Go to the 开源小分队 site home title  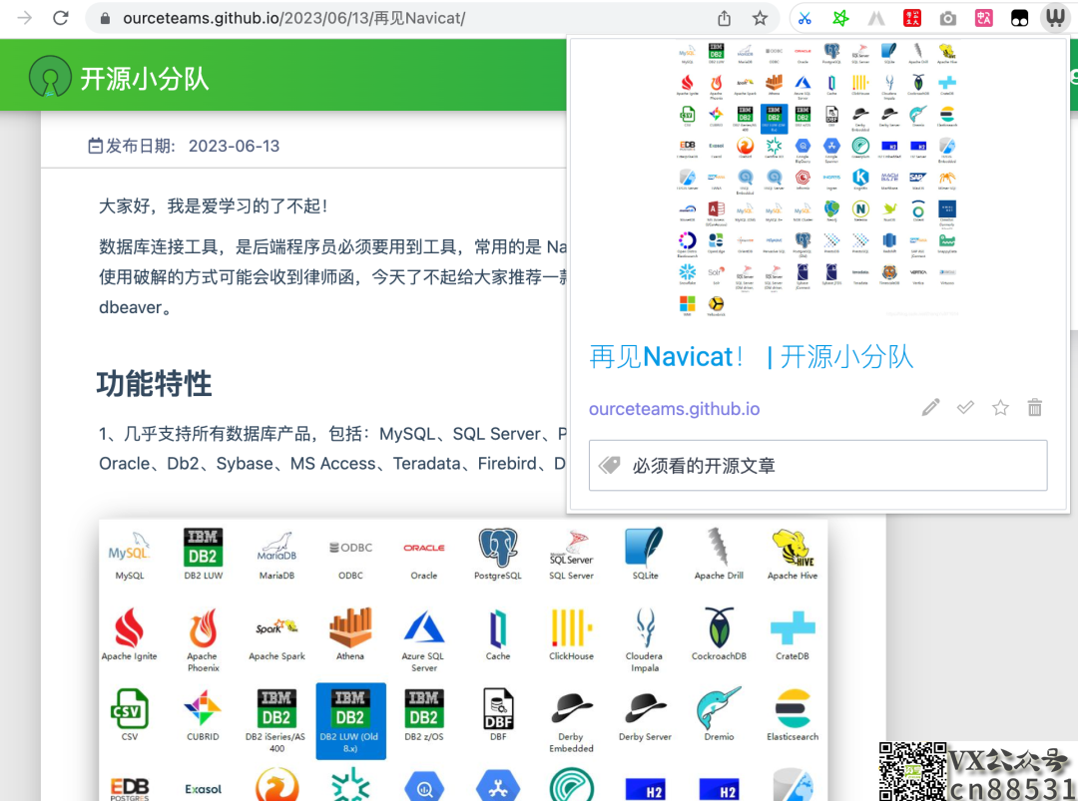click(145, 79)
